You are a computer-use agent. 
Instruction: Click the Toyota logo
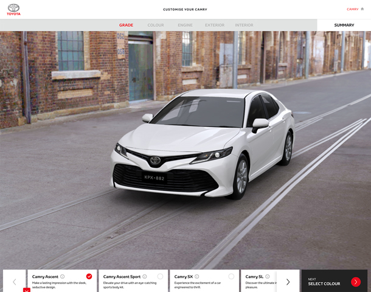(13, 10)
